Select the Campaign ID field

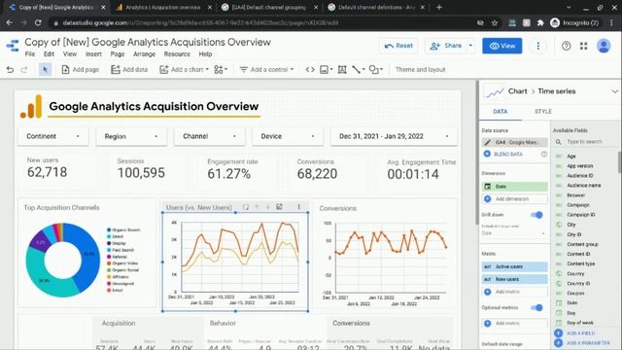[581, 215]
